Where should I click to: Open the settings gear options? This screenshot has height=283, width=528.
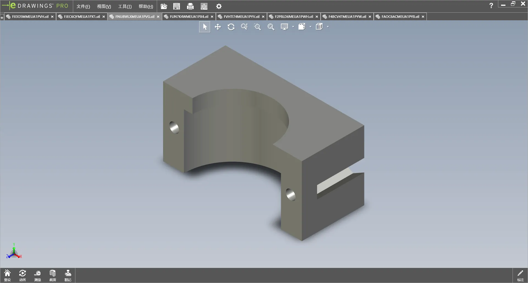pos(219,6)
